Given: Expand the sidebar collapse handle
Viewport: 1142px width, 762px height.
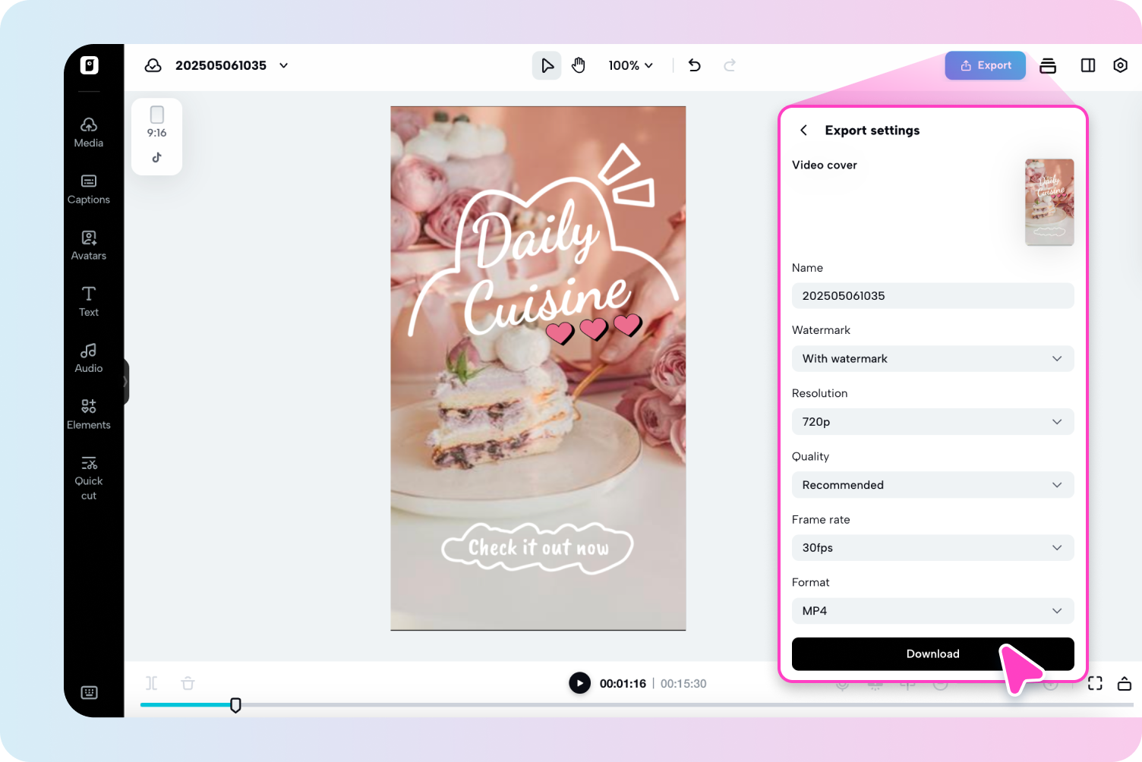Looking at the screenshot, I should (125, 382).
